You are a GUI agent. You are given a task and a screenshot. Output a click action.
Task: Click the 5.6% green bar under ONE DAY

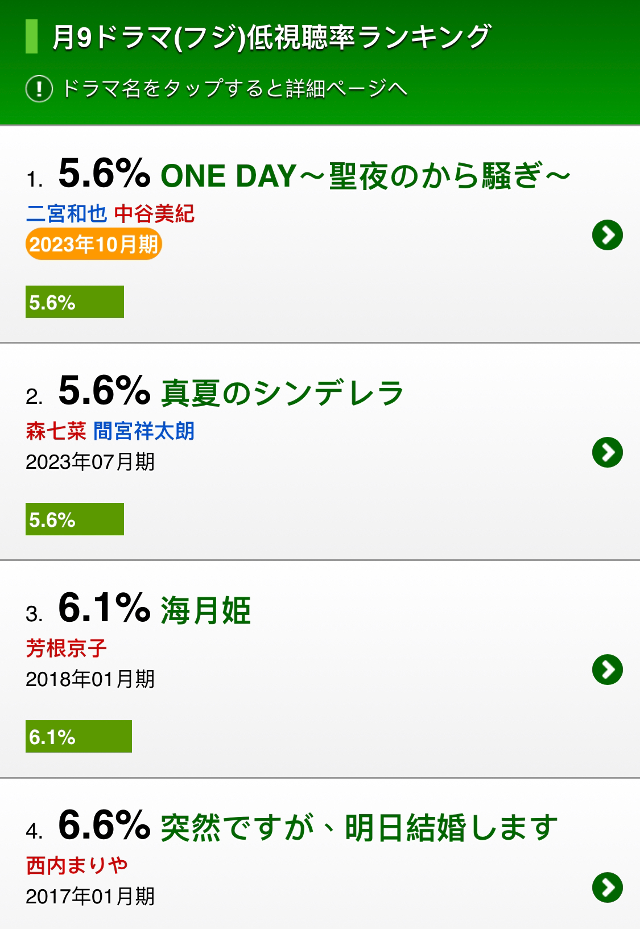[x=75, y=302]
